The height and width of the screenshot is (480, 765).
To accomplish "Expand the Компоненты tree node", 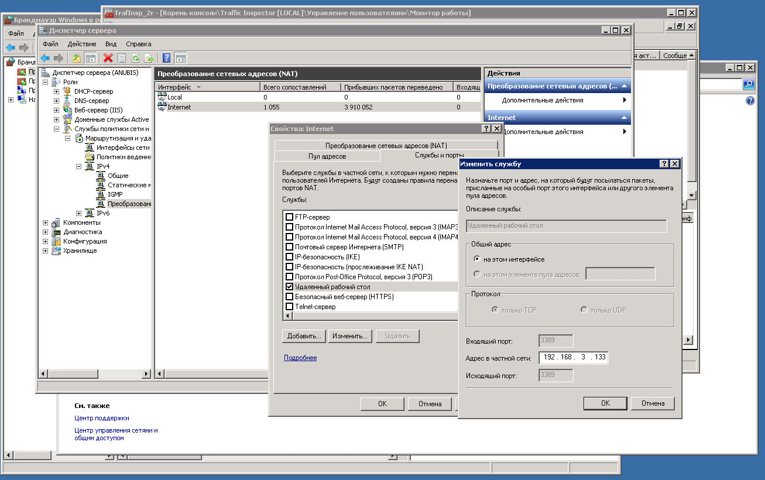I will 45,222.
